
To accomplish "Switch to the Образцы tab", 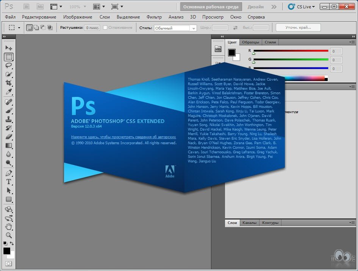I will pyautogui.click(x=250, y=42).
